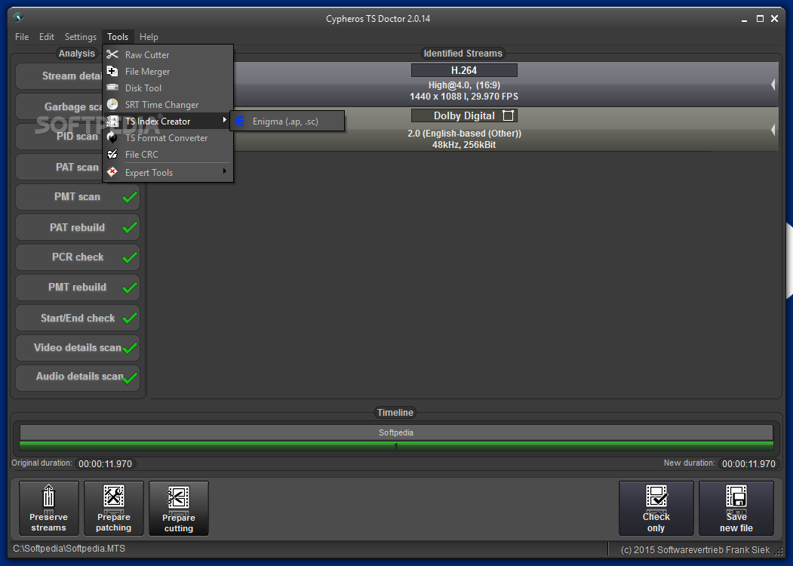
Task: Click the Raw Cutter scissors icon
Action: click(x=112, y=54)
